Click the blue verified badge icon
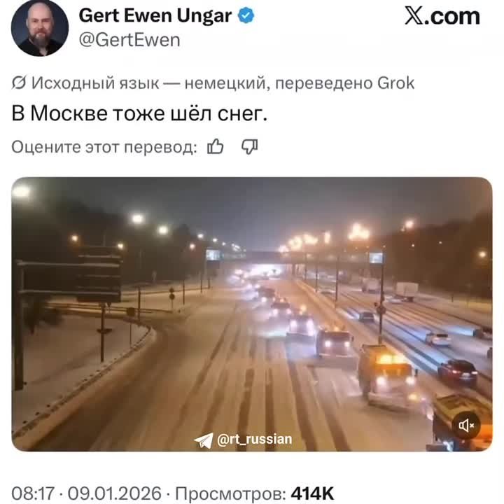The image size is (504, 504). 246,15
